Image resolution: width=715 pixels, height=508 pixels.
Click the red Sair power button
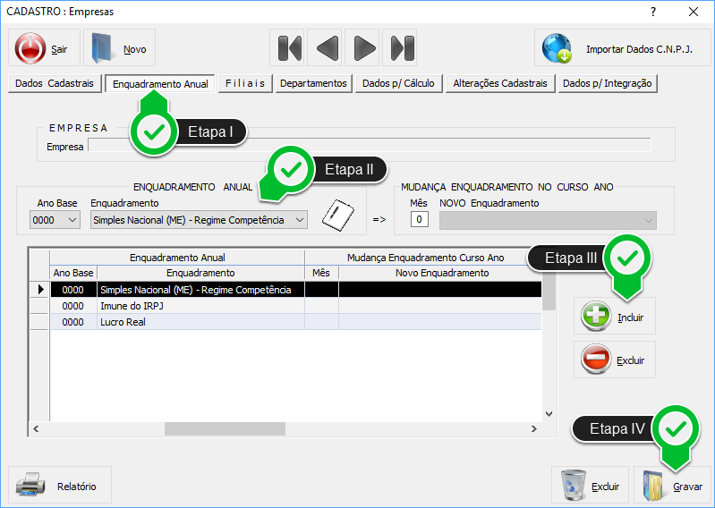[x=44, y=48]
